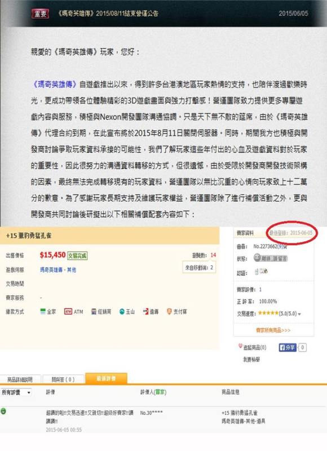Select the 最新評價 tab
Viewport: 327px width, 451px height.
click(106, 378)
